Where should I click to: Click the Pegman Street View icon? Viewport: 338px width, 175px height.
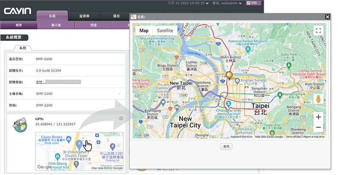click(x=319, y=99)
